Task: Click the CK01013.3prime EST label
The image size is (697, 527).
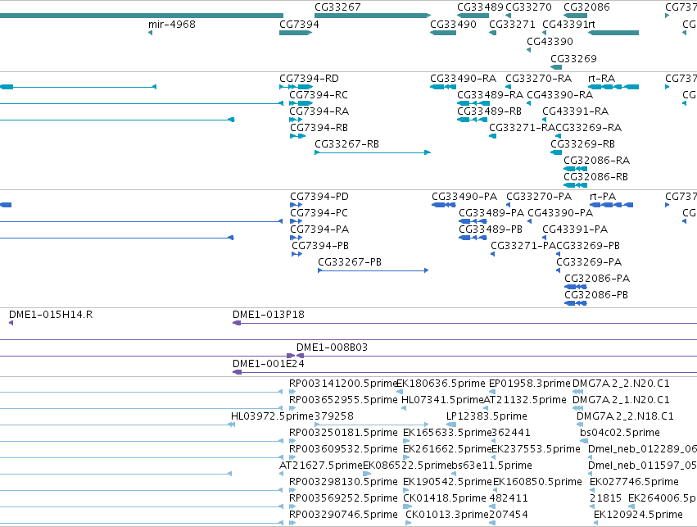Action: (447, 515)
